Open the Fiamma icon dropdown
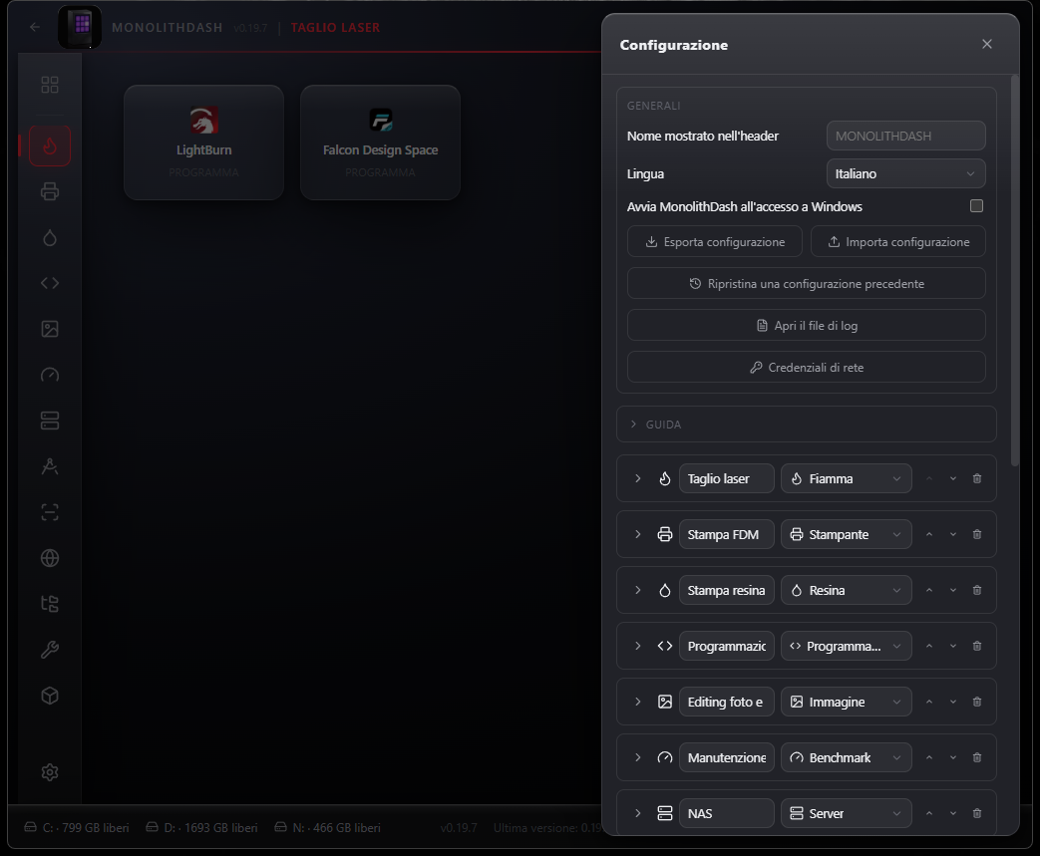Image resolution: width=1040 pixels, height=856 pixels. [847, 478]
